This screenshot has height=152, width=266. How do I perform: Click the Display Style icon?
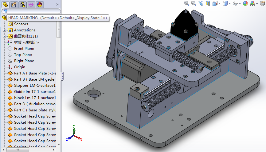pyautogui.click(x=225, y=3)
